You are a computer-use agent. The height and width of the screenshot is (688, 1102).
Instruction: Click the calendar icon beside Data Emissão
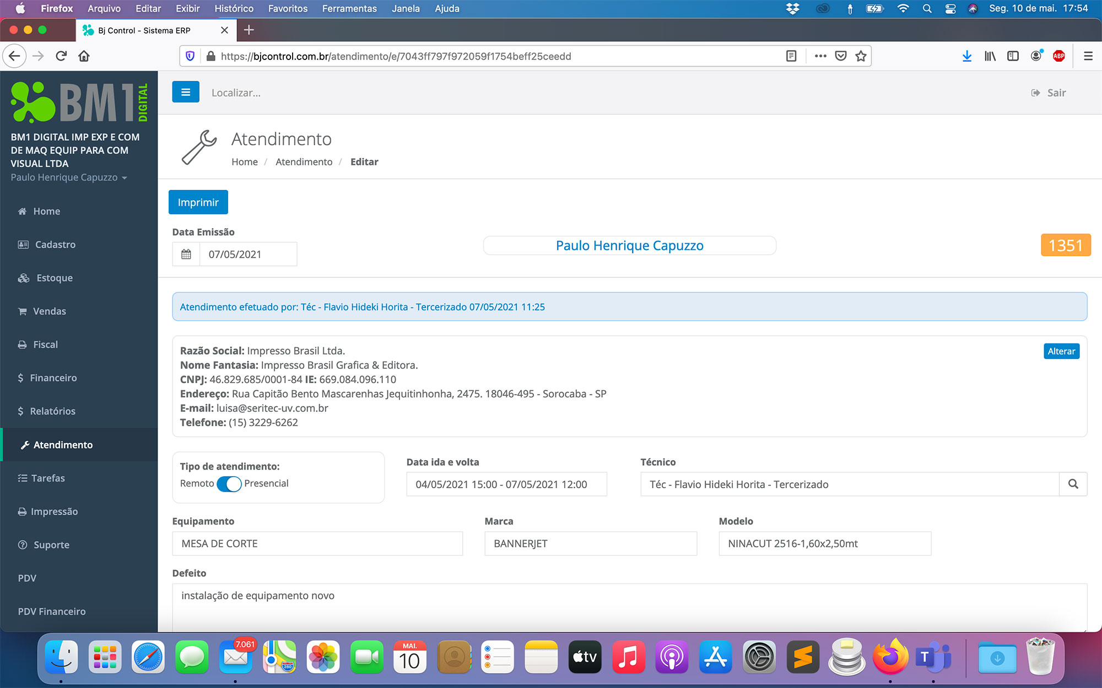click(x=186, y=254)
